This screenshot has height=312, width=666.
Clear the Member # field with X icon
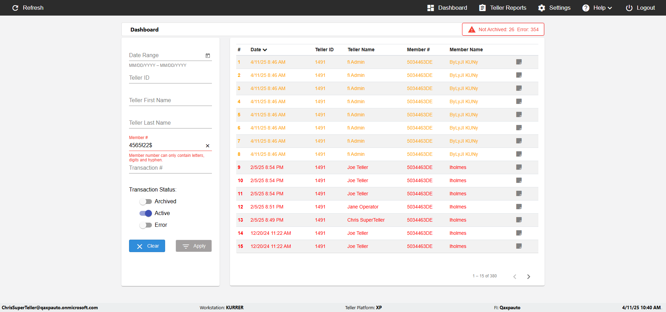(208, 146)
